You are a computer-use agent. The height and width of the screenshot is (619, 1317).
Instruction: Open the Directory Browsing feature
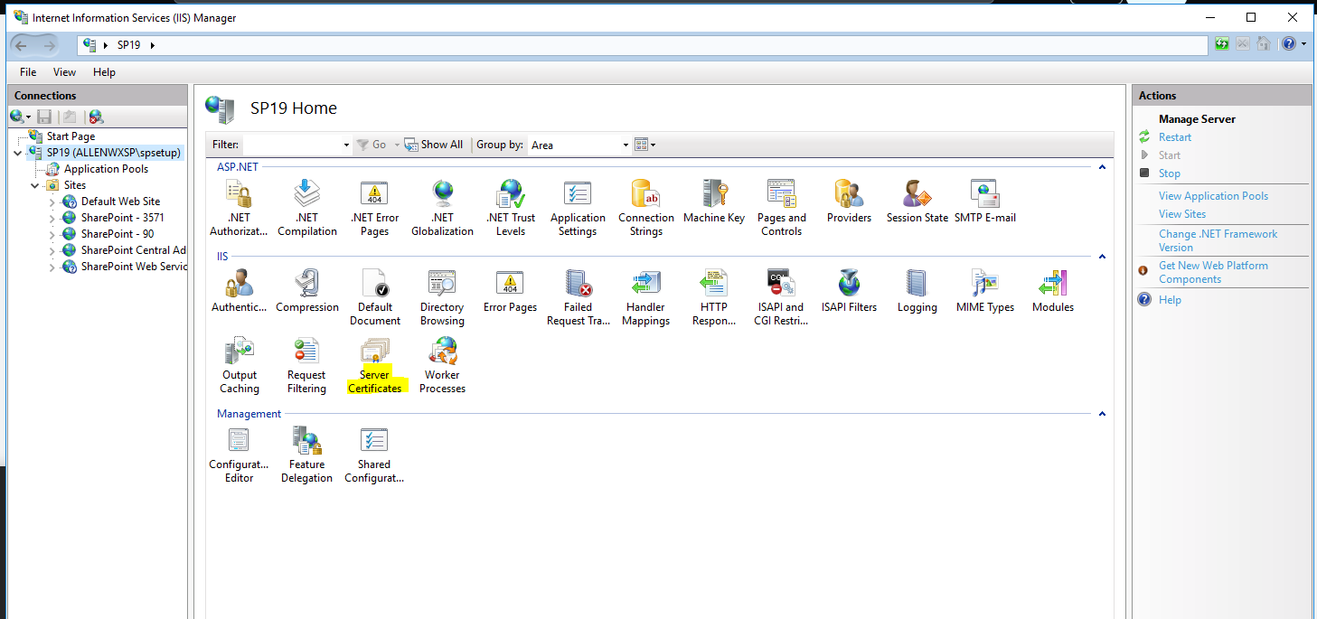coord(442,297)
